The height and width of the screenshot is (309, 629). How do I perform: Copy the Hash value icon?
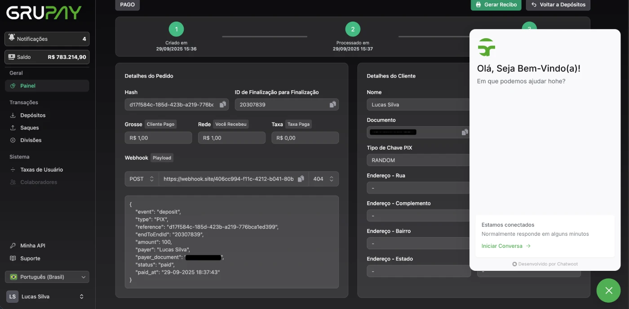pyautogui.click(x=222, y=105)
